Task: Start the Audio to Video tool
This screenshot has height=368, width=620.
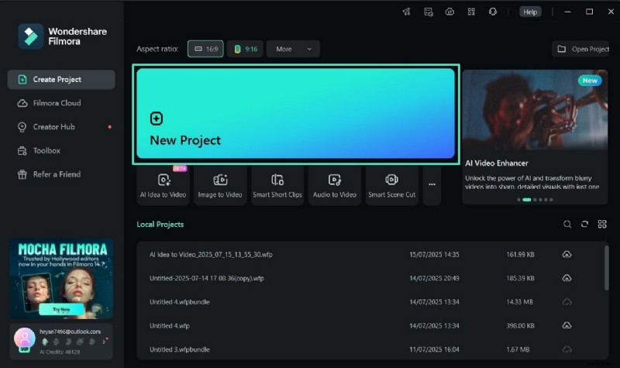Action: pos(335,185)
